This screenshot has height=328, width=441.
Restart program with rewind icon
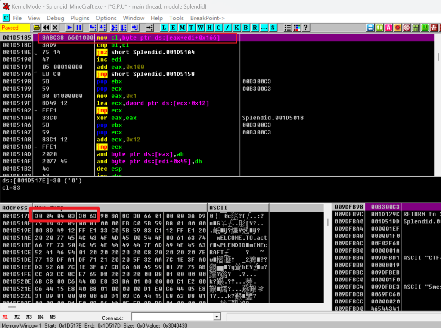[46, 28]
